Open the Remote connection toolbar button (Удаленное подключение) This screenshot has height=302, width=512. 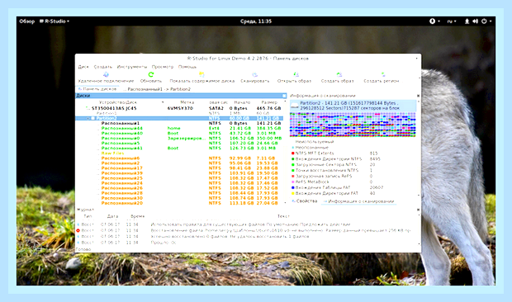106,78
